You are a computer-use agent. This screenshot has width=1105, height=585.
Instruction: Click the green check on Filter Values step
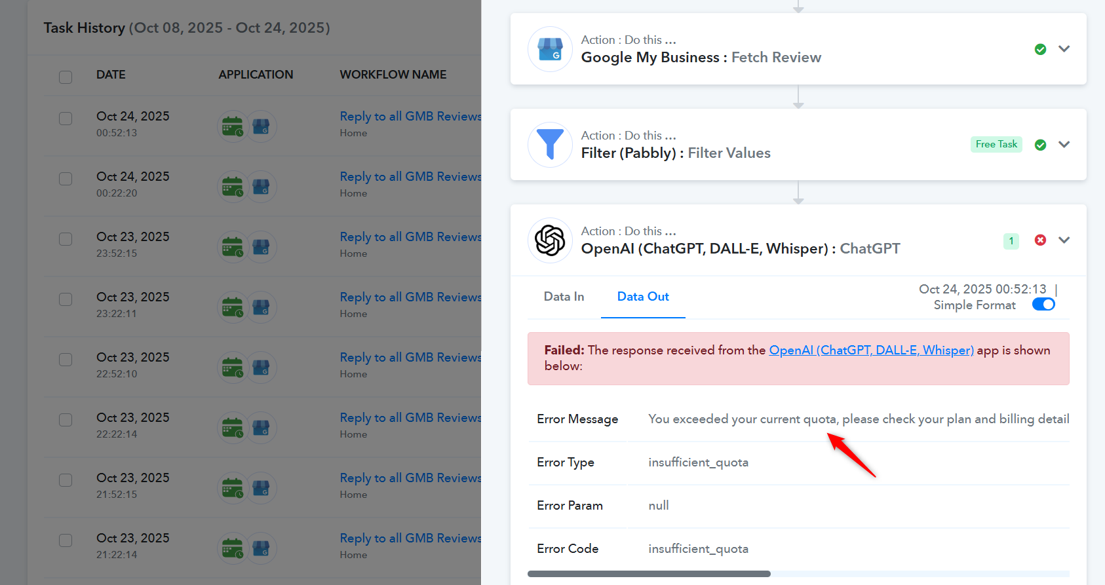tap(1040, 145)
